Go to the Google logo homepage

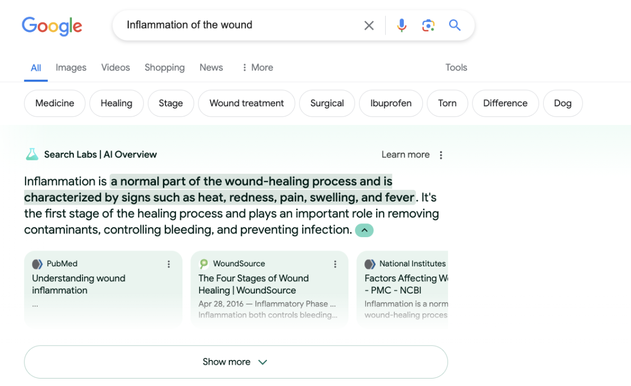pos(52,26)
